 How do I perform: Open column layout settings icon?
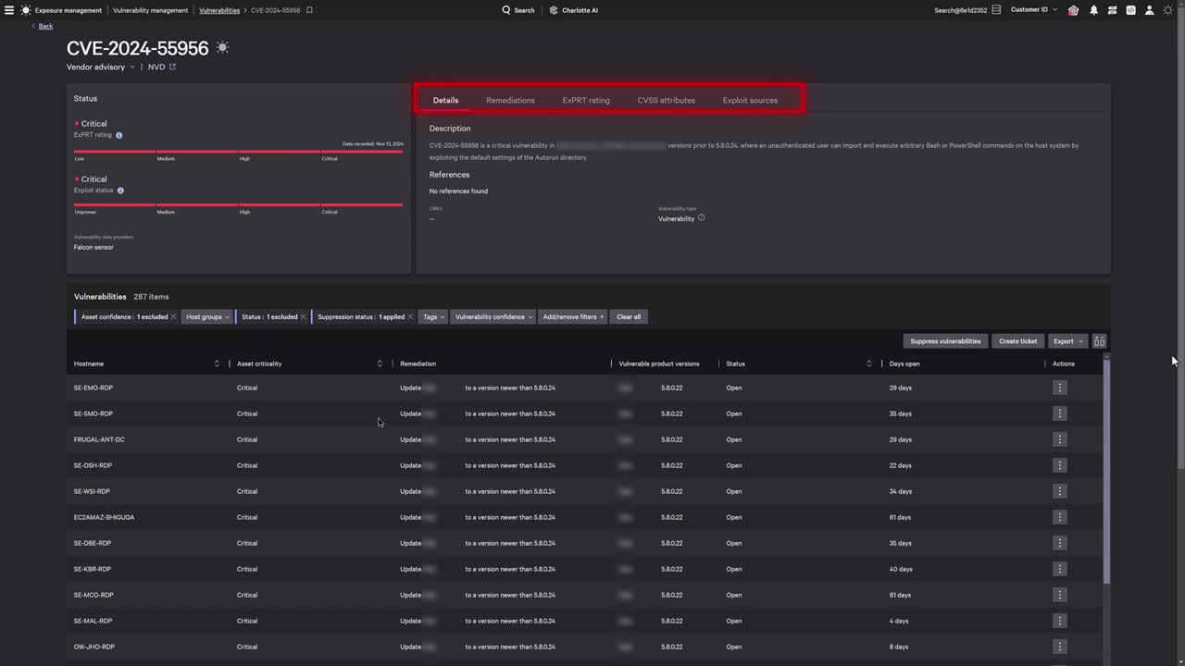[x=1099, y=341]
